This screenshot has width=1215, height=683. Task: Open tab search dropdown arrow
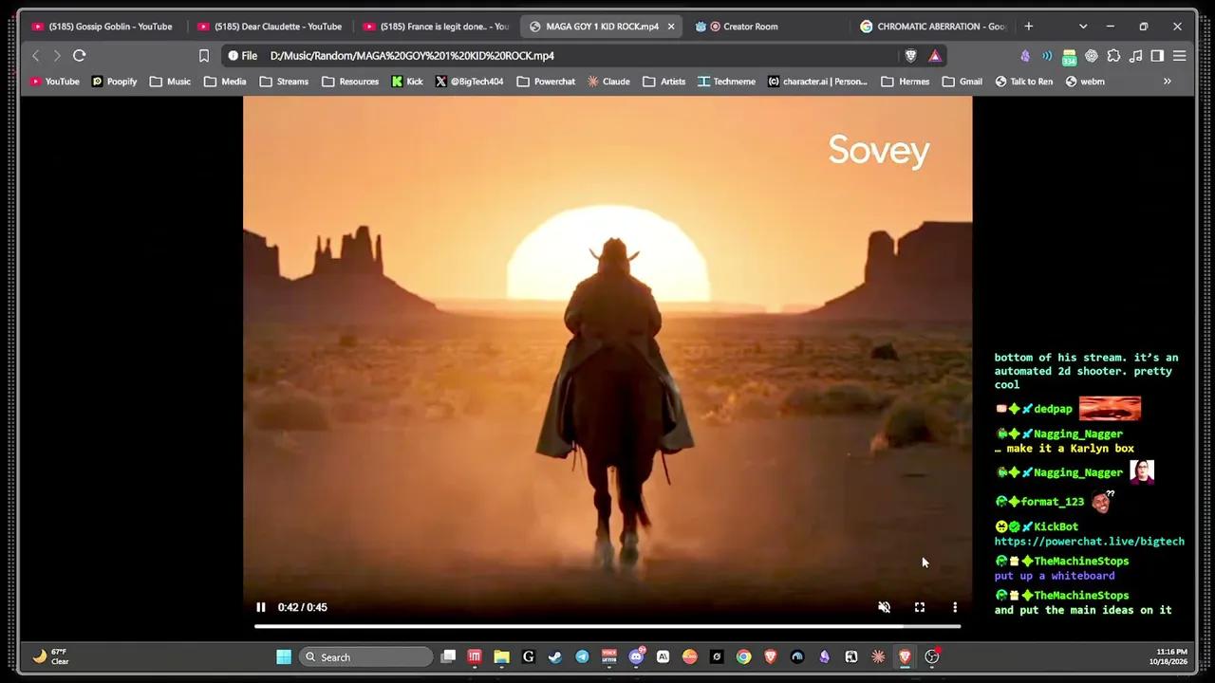pyautogui.click(x=1083, y=27)
